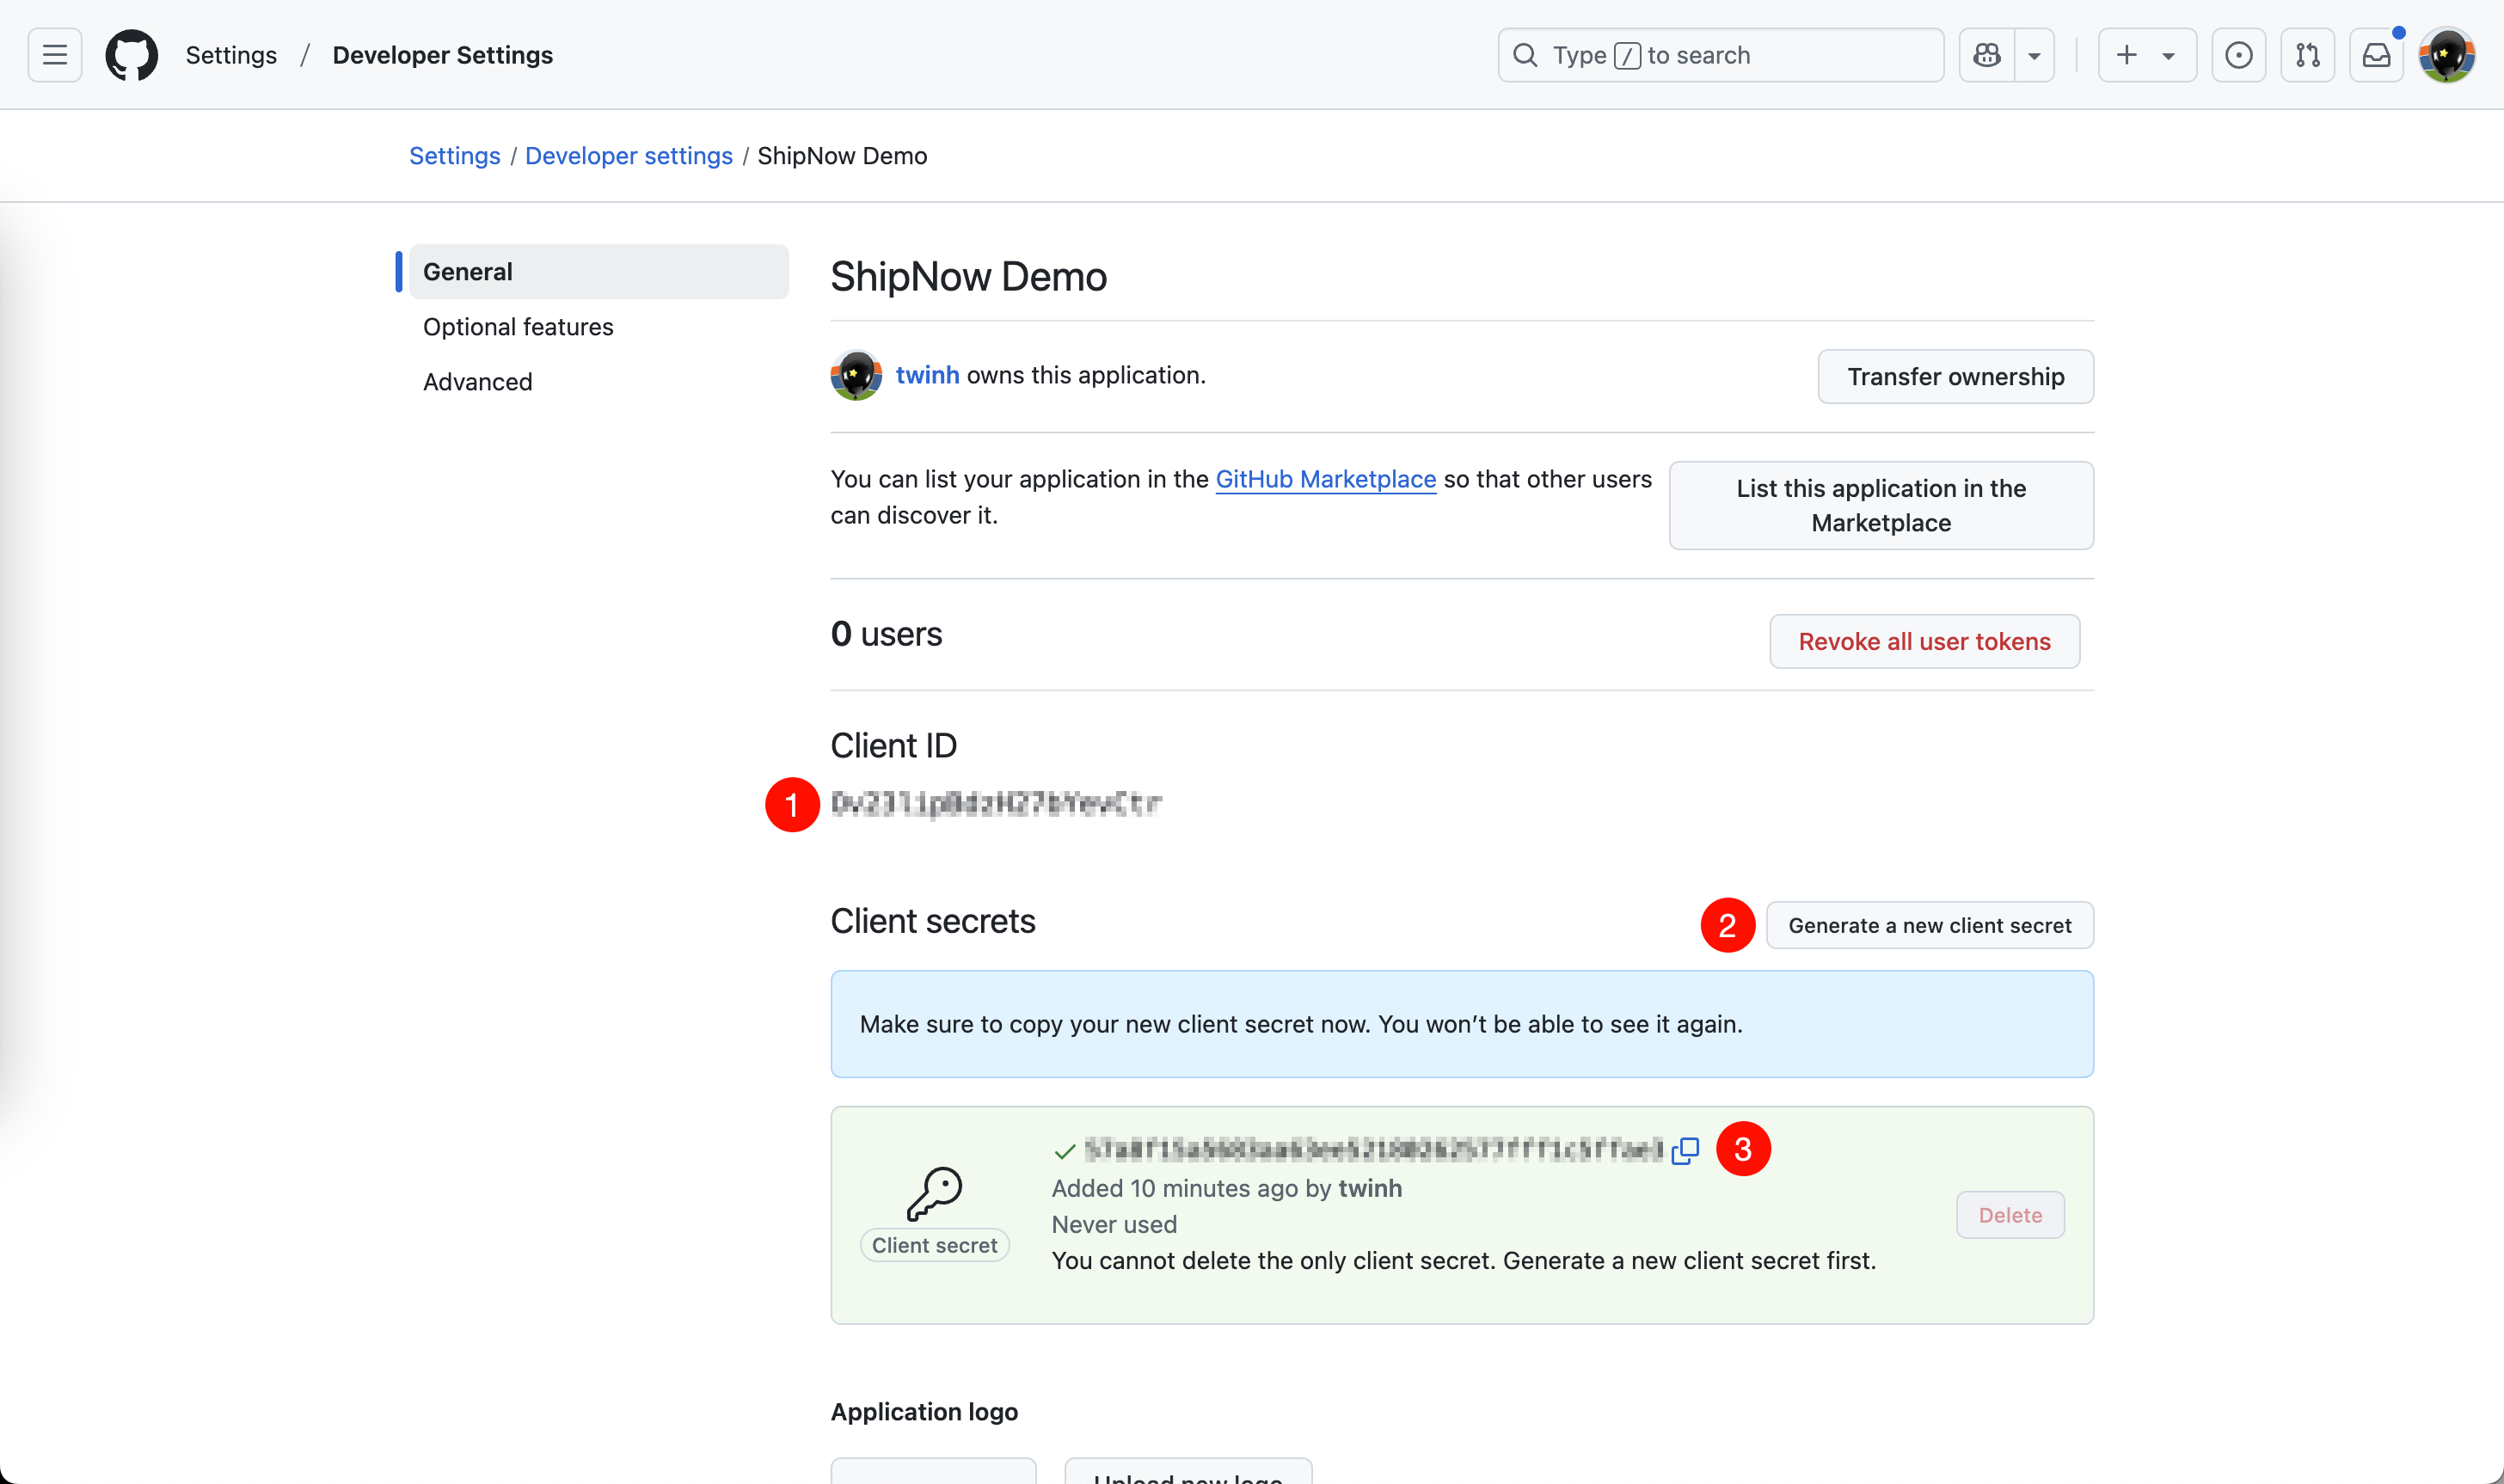
Task: Click Transfer ownership
Action: pyautogui.click(x=1955, y=376)
